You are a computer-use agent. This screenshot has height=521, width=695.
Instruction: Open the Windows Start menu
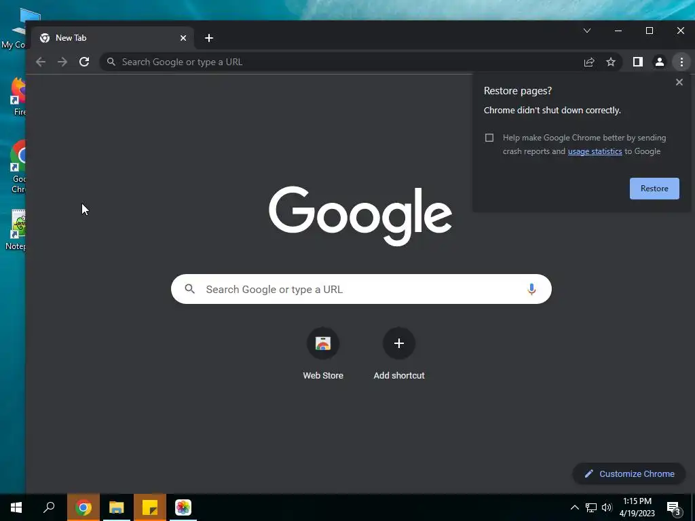click(16, 507)
